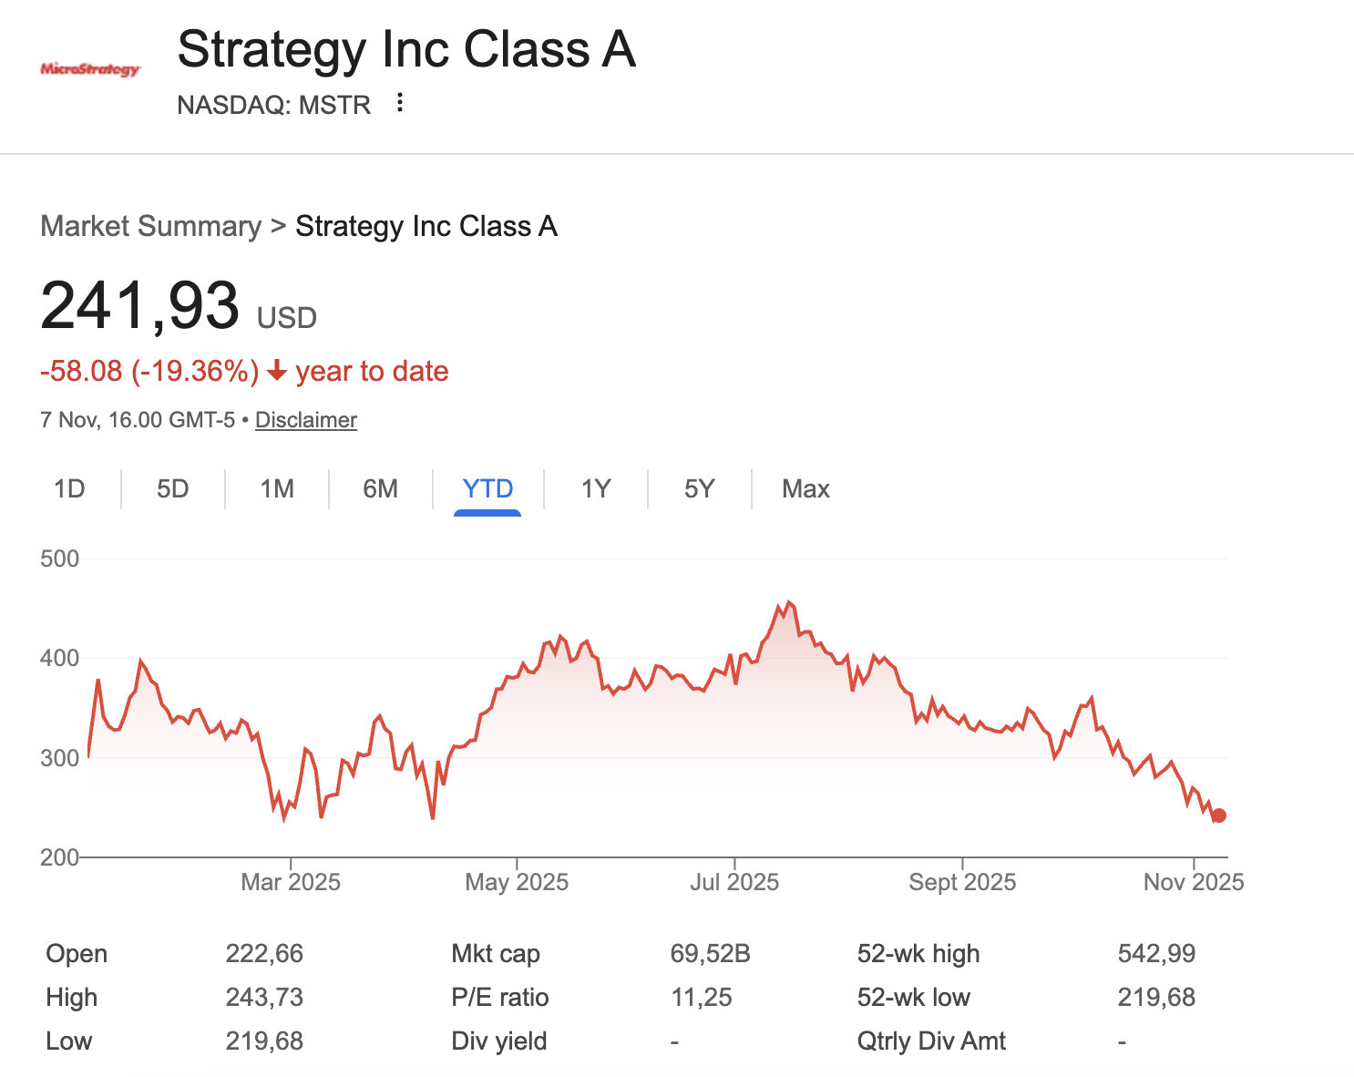The width and height of the screenshot is (1354, 1077).
Task: Show the 5Y price chart
Action: (699, 489)
